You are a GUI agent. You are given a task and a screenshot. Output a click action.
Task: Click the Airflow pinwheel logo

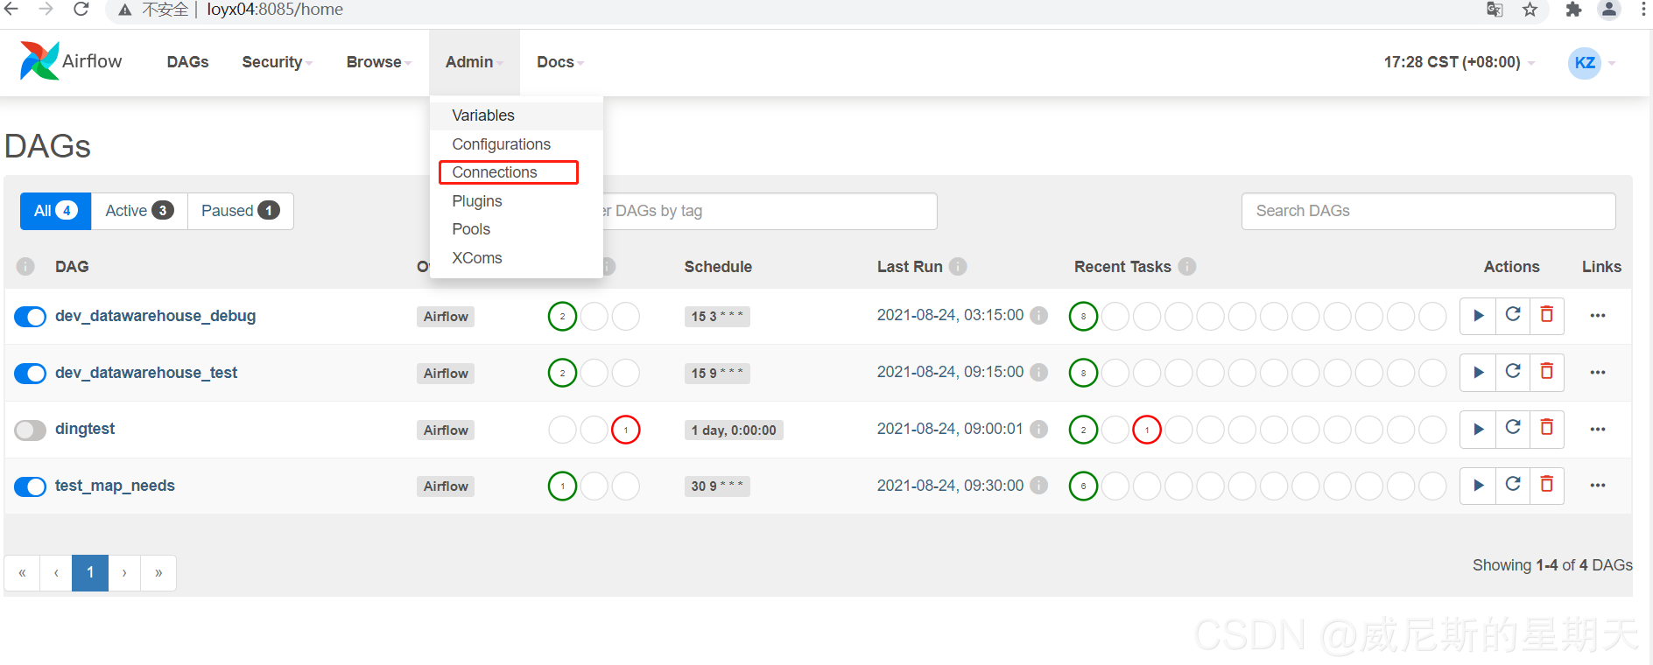[x=39, y=61]
